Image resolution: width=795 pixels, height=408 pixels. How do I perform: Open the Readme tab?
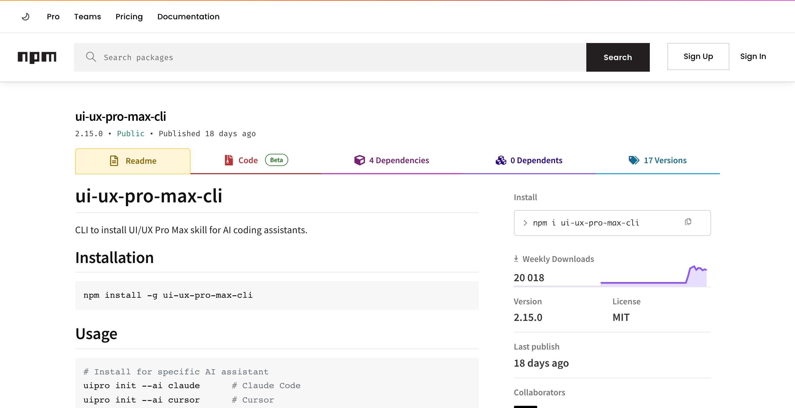pos(133,161)
